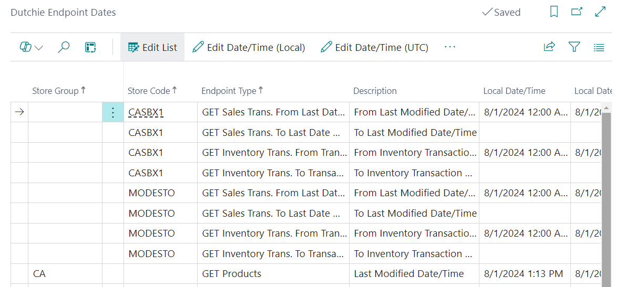Open row actions menu for first row
The height and width of the screenshot is (287, 624).
point(112,112)
